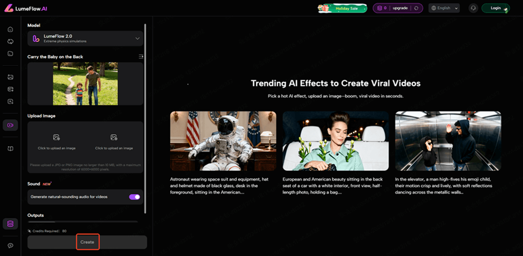Image resolution: width=523 pixels, height=256 pixels.
Task: Select the highlighted video effects sidebar icon
Action: pos(10,125)
